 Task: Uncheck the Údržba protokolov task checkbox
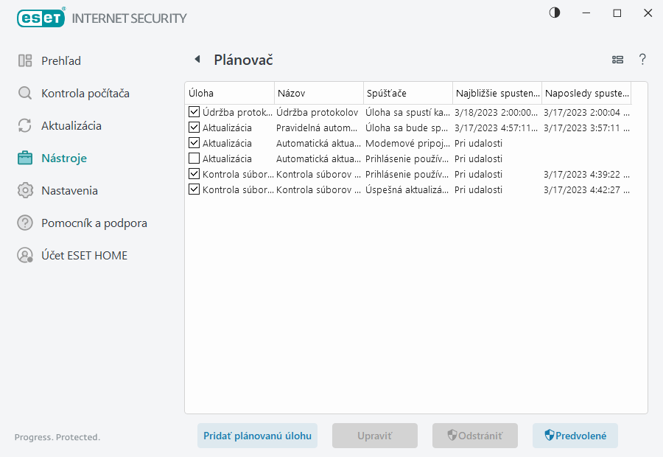tap(194, 113)
